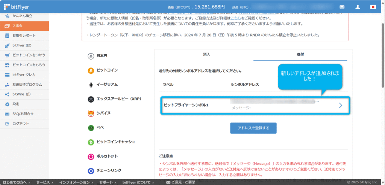Click the ポルカドット pink icon
385x185 pixels.
(91, 157)
